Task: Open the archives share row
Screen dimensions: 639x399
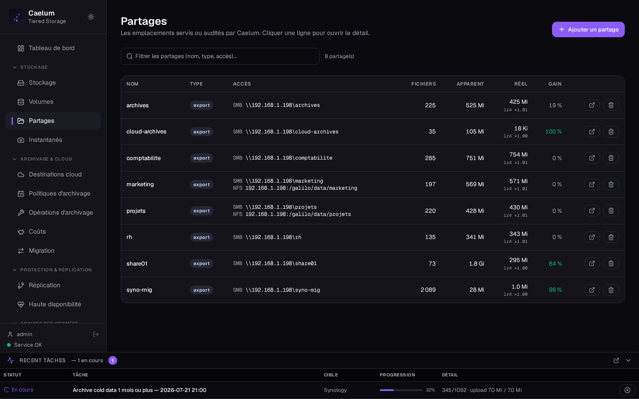Action: pyautogui.click(x=373, y=105)
